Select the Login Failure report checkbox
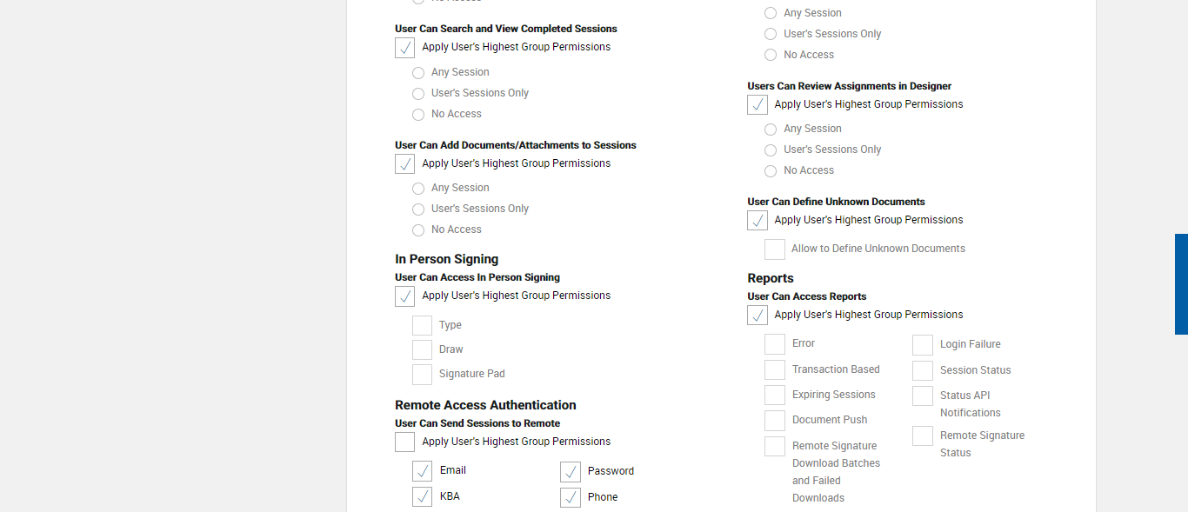This screenshot has width=1188, height=512. tap(923, 345)
